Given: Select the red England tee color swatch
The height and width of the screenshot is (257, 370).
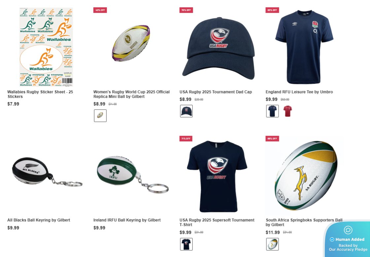Looking at the screenshot, I should tap(287, 111).
